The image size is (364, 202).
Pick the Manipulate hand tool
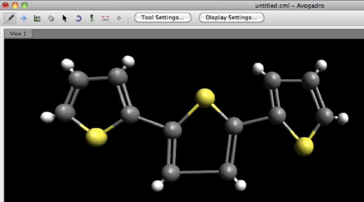coord(51,18)
